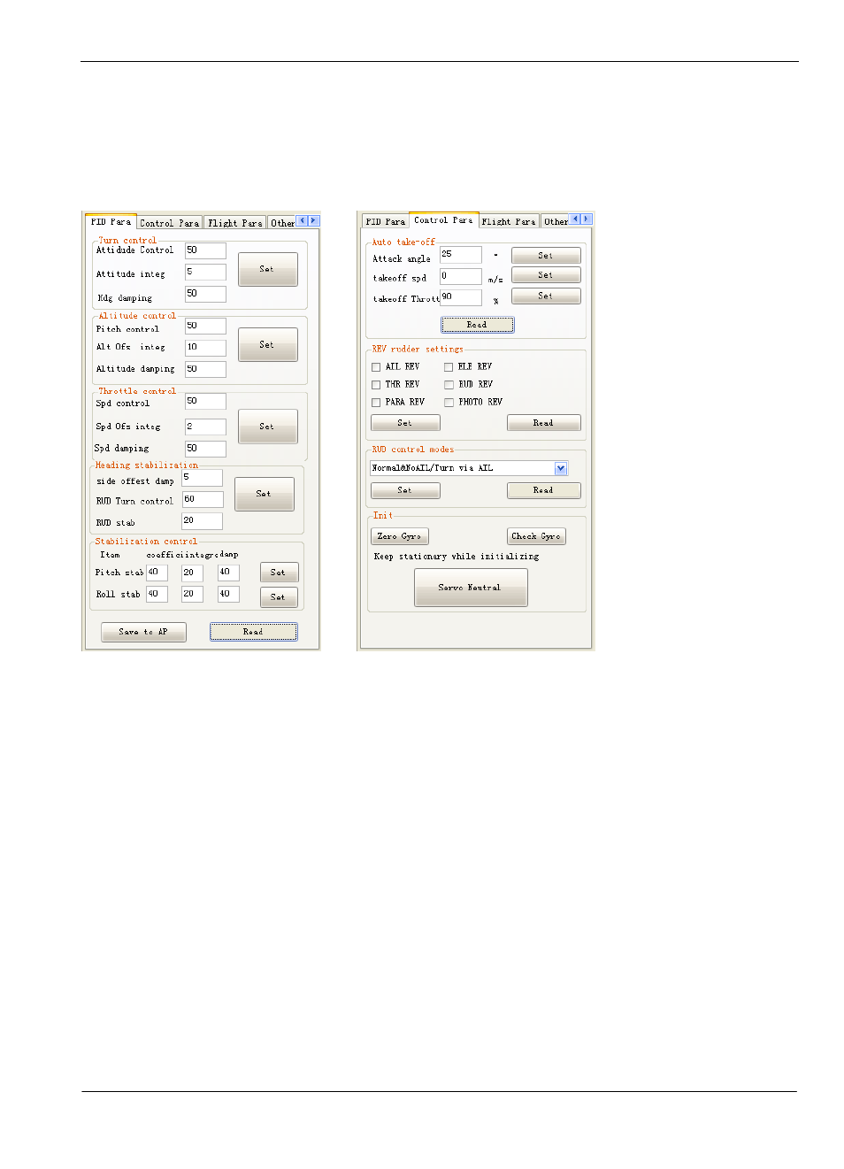Select PID Para tab in right panel

385,221
